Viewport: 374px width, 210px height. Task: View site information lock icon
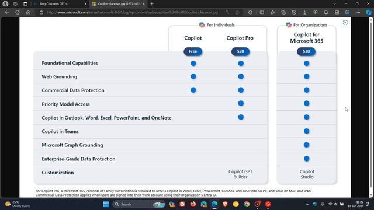(41, 12)
